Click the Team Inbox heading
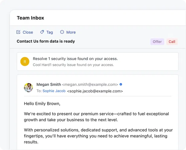Viewport: 186px width, 150px height. [30, 18]
